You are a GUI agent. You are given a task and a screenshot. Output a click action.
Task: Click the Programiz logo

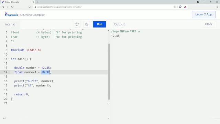pyautogui.click(x=11, y=14)
